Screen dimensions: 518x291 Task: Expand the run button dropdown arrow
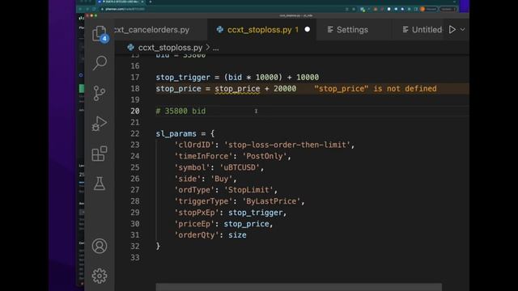click(x=462, y=30)
